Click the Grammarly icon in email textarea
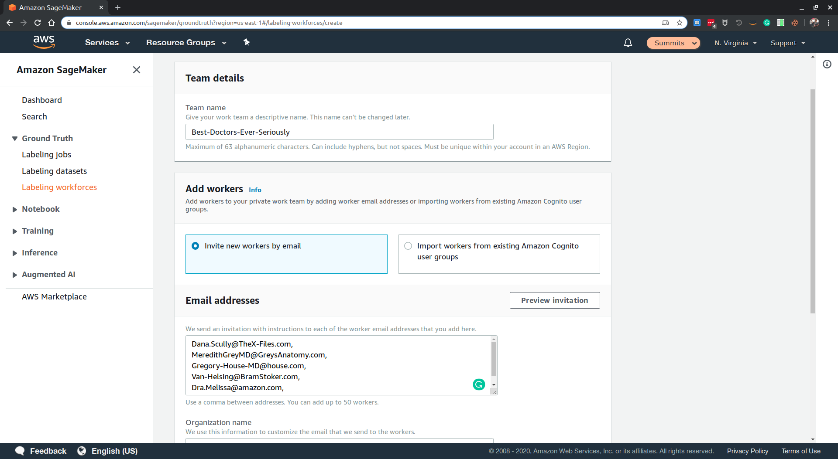Image resolution: width=838 pixels, height=459 pixels. [479, 384]
